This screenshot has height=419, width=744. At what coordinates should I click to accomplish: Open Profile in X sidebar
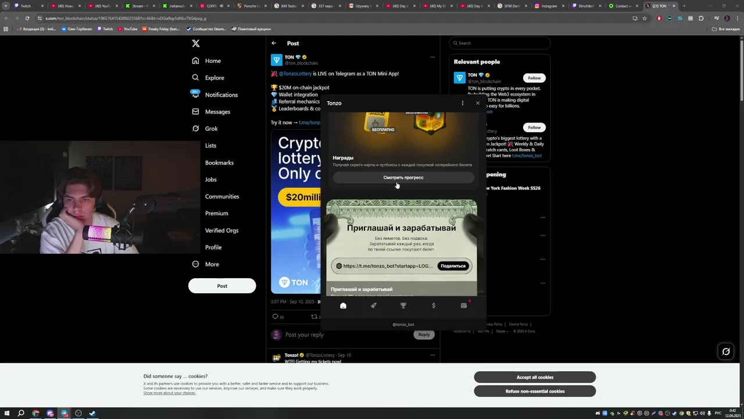click(x=213, y=247)
